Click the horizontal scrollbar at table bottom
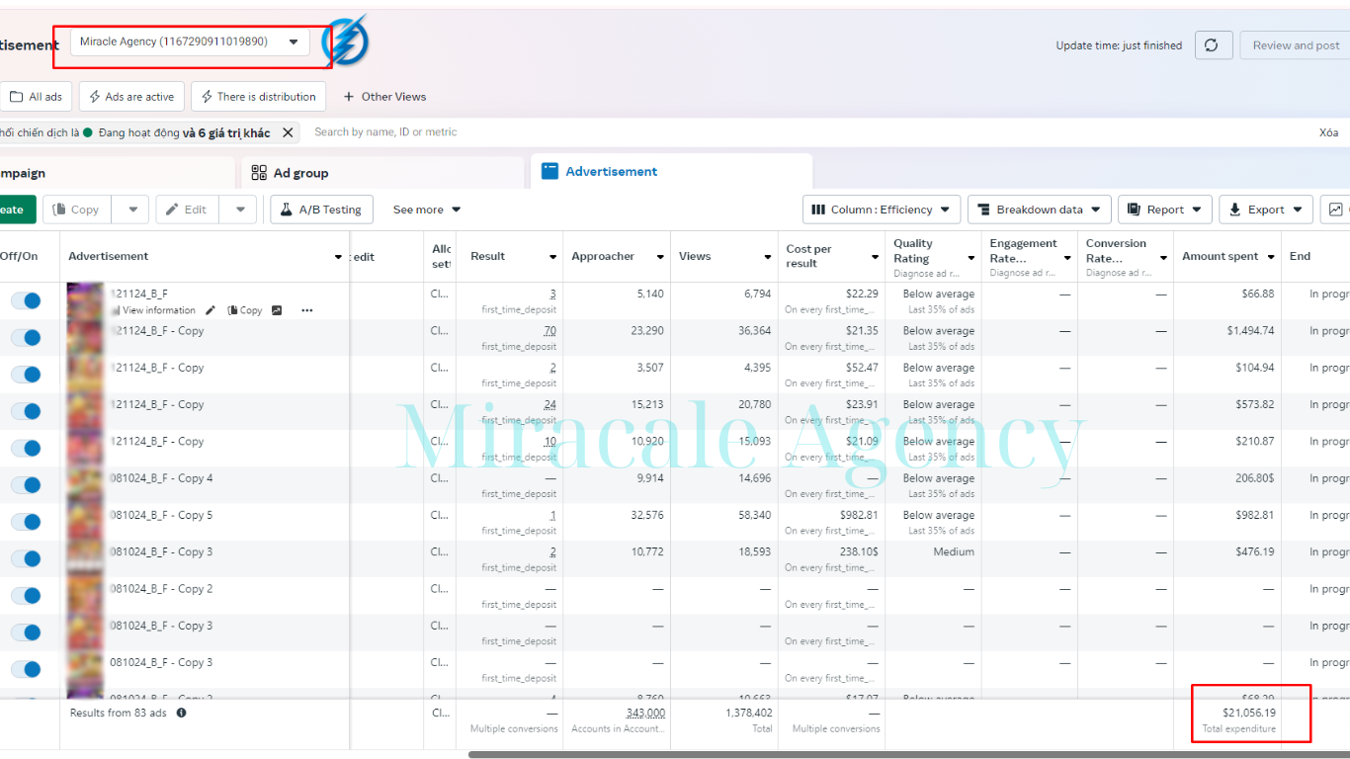Viewport: 1350px width, 759px height. 908,755
